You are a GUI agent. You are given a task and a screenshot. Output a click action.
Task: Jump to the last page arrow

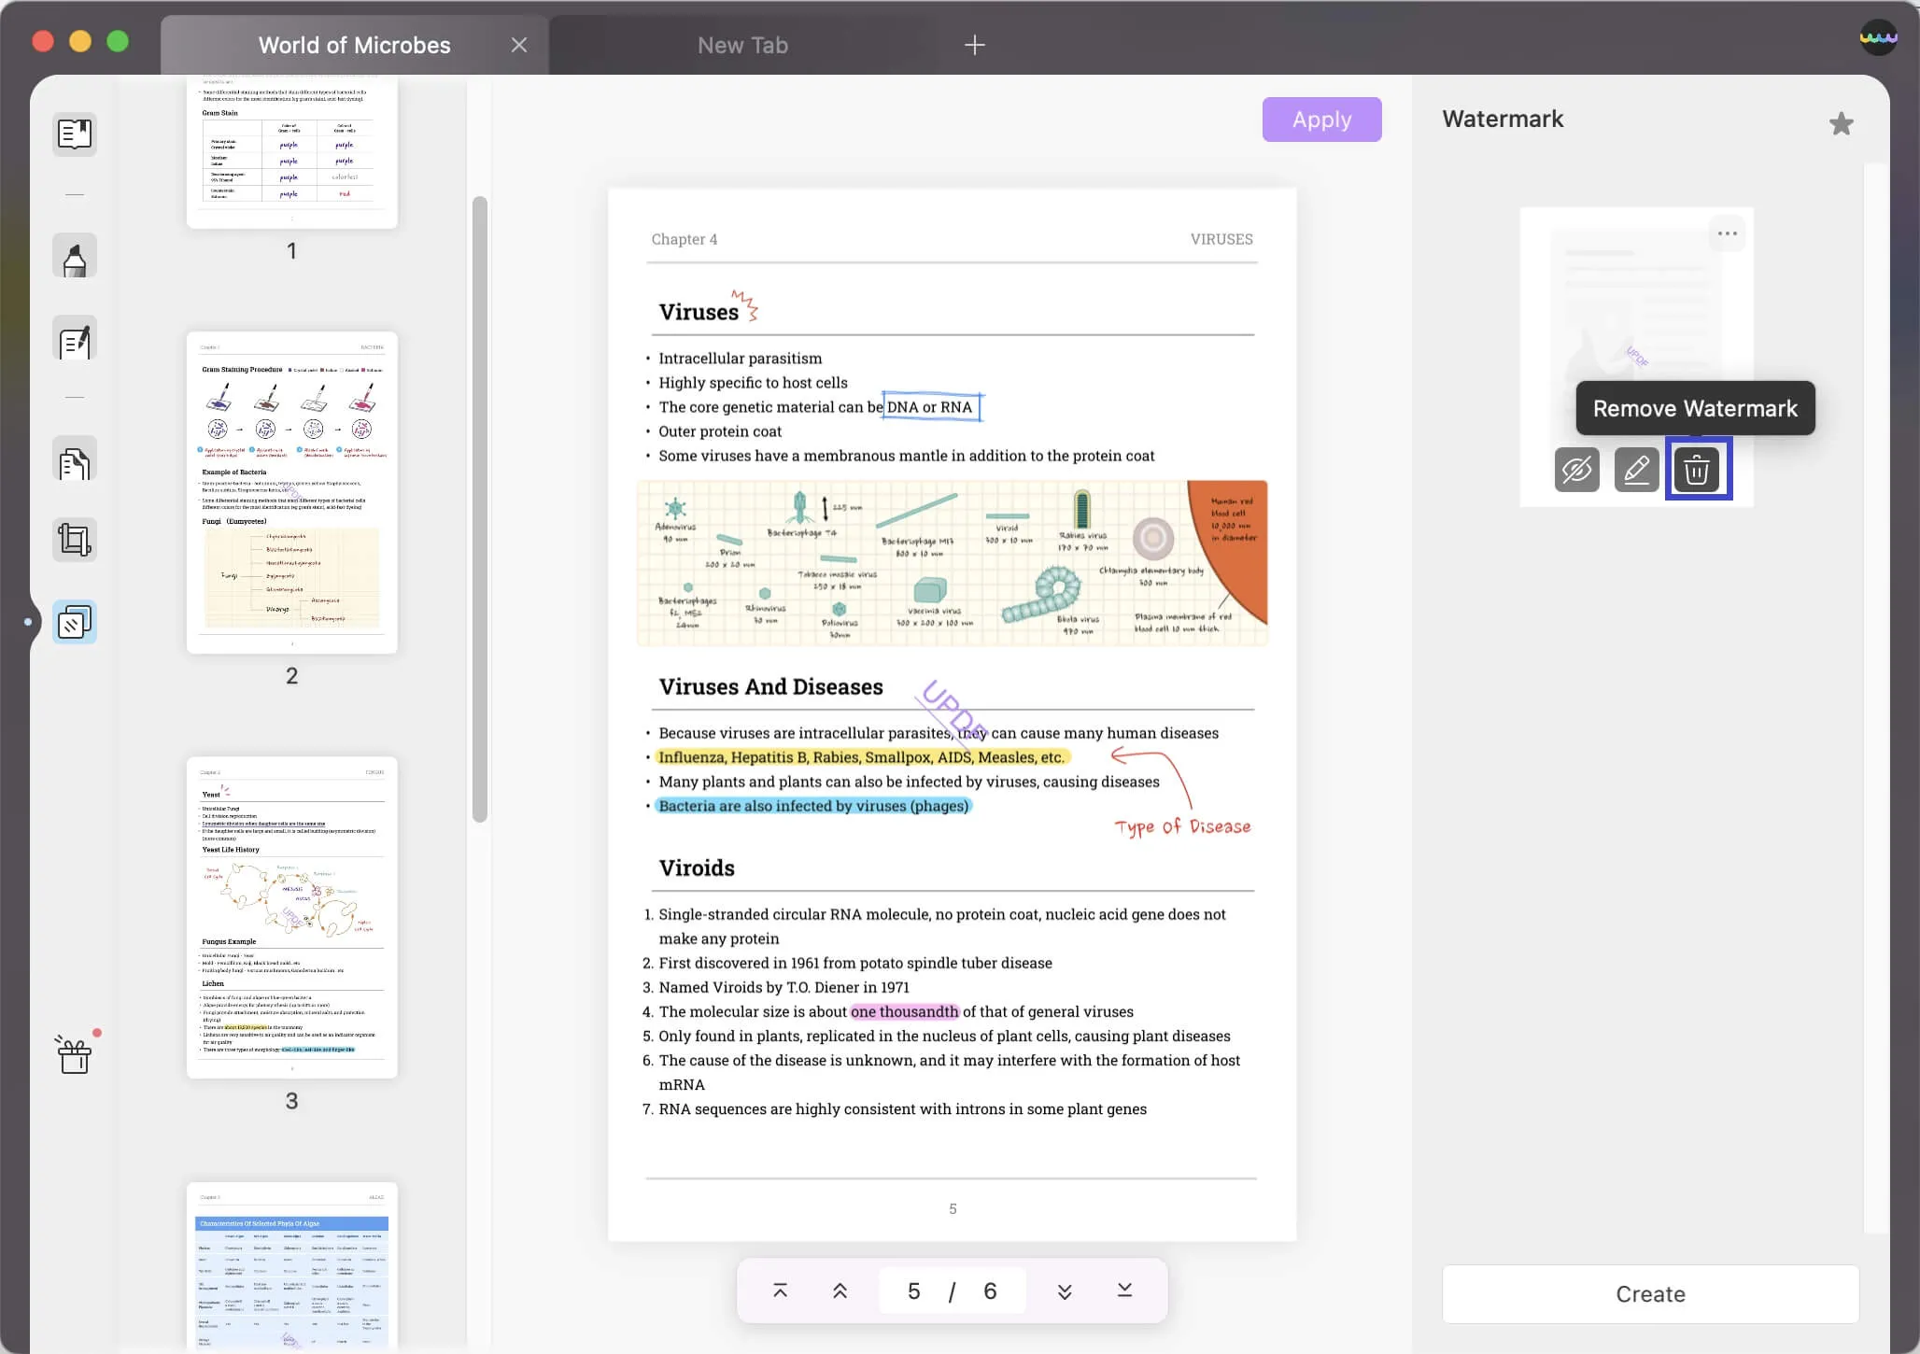pyautogui.click(x=1124, y=1291)
